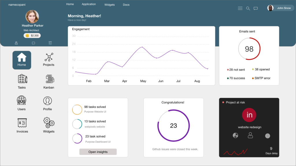296x166 pixels.
Task: Click the namecopani brand name
Action: (17, 5)
